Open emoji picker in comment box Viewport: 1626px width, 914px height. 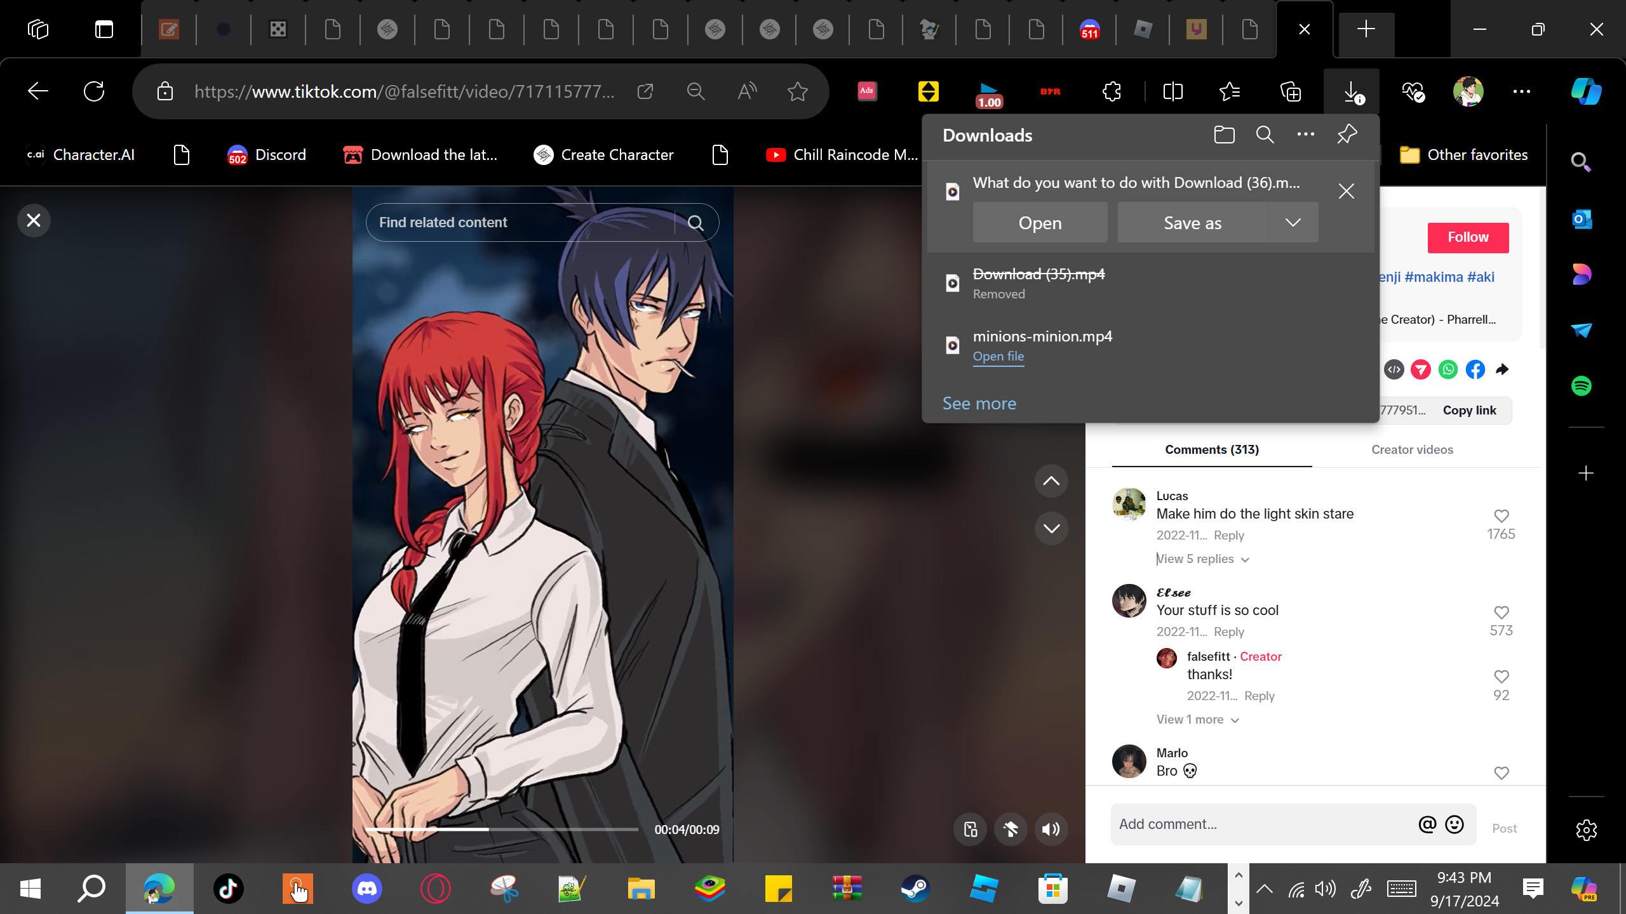pyautogui.click(x=1455, y=824)
